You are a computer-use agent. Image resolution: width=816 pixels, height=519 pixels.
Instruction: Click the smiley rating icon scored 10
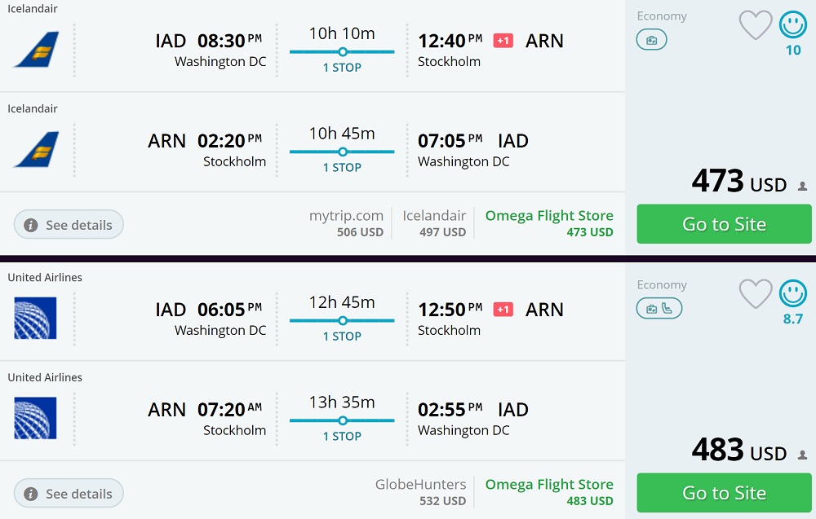(792, 24)
